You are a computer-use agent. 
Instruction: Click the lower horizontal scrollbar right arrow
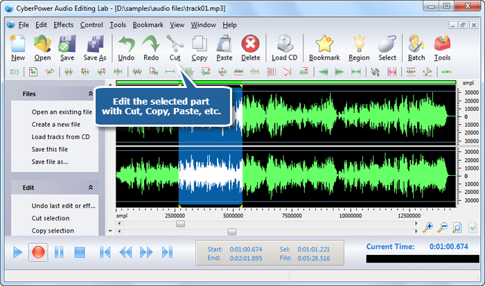(416, 231)
